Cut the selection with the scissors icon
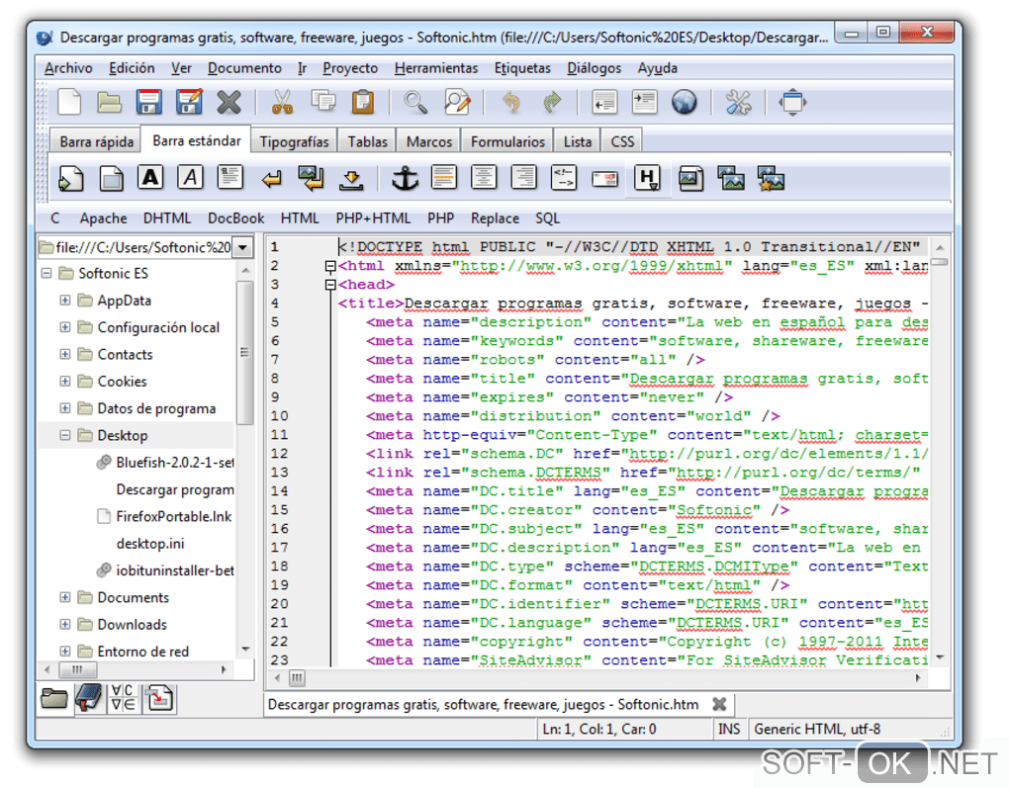 pos(282,102)
